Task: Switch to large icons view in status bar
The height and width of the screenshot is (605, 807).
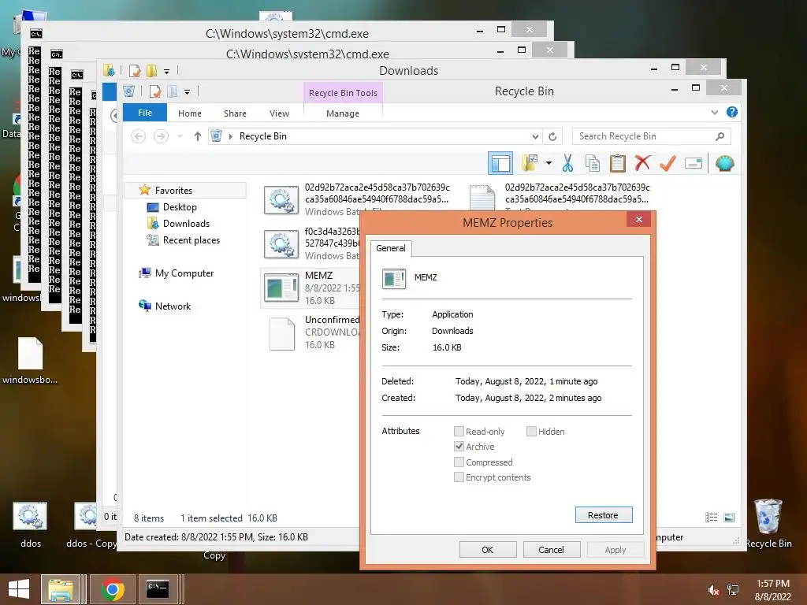Action: 729,518
